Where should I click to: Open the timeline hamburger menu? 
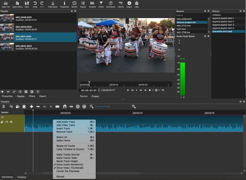(x=4, y=107)
